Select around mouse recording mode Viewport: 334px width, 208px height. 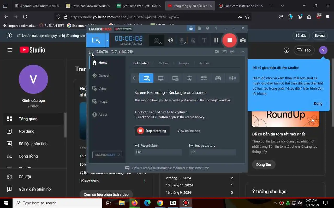(x=189, y=78)
